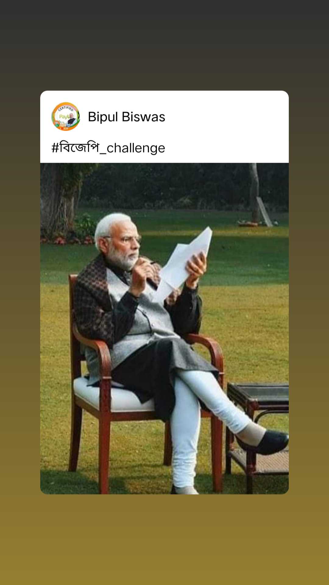Tap the white header area of shared post

point(164,126)
